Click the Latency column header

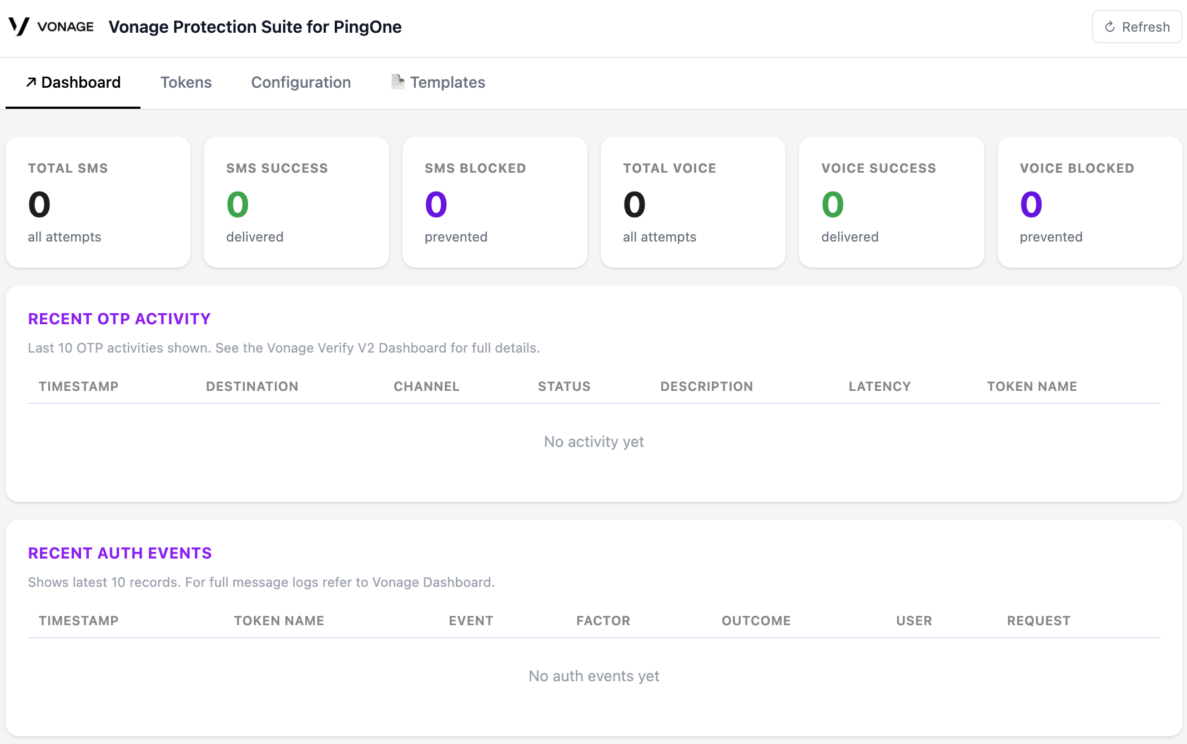point(879,386)
